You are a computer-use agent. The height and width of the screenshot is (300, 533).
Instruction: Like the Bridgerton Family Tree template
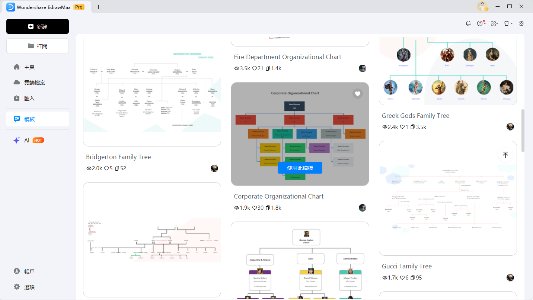coord(106,168)
